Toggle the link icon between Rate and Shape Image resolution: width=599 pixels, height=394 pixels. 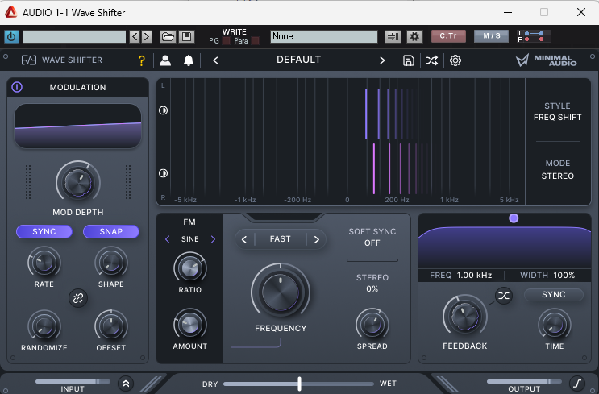pyautogui.click(x=78, y=298)
